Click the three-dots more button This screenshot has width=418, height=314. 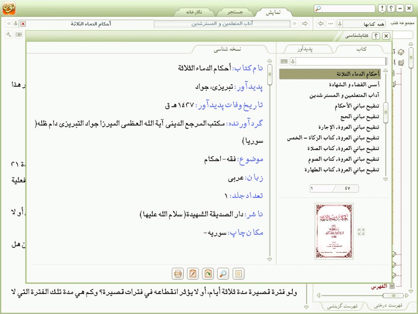coord(331,24)
